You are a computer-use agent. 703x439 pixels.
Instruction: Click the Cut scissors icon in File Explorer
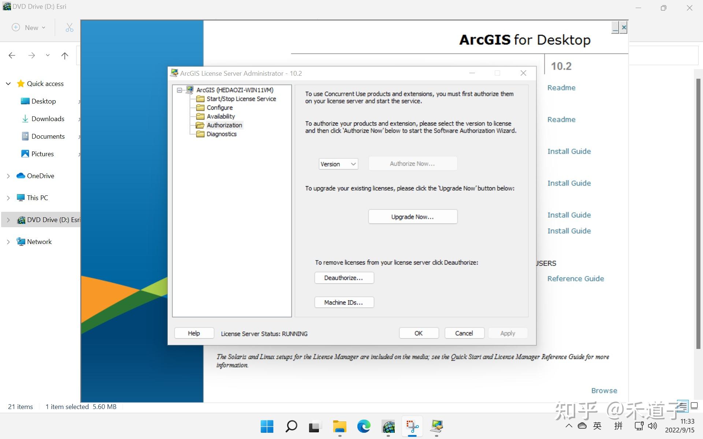(x=69, y=27)
